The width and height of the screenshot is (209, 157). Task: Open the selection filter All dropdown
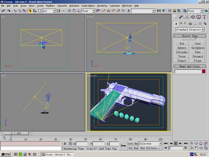[x=49, y=11]
